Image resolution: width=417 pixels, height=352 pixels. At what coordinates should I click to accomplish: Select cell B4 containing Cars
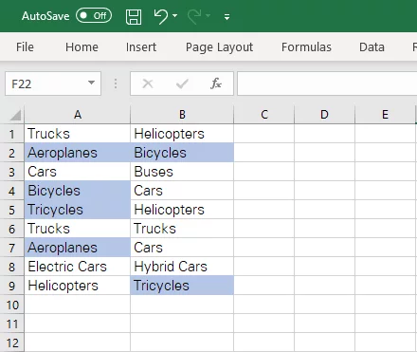[182, 191]
